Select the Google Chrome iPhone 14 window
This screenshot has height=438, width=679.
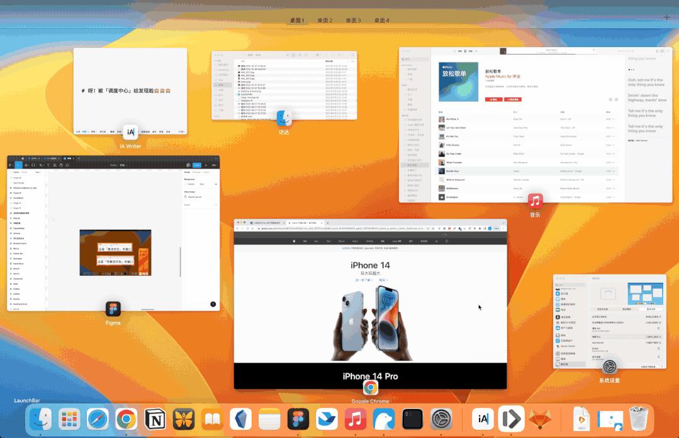pyautogui.click(x=370, y=304)
